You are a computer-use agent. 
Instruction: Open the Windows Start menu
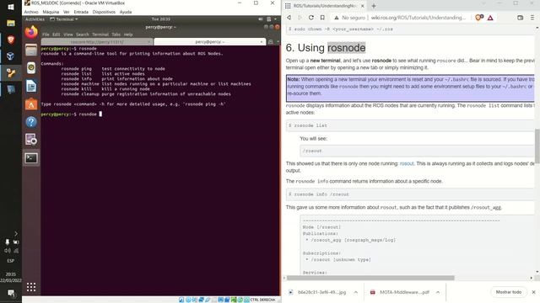coord(11,7)
